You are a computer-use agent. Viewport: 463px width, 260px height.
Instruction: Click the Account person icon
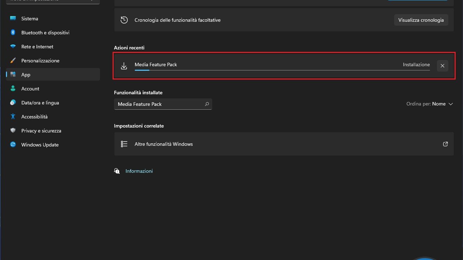[13, 89]
